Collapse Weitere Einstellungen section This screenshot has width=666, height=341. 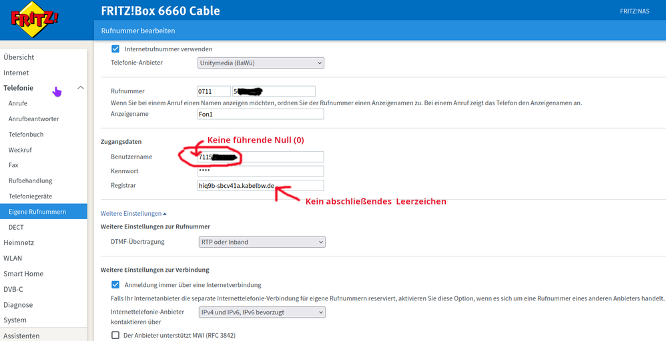click(x=133, y=213)
